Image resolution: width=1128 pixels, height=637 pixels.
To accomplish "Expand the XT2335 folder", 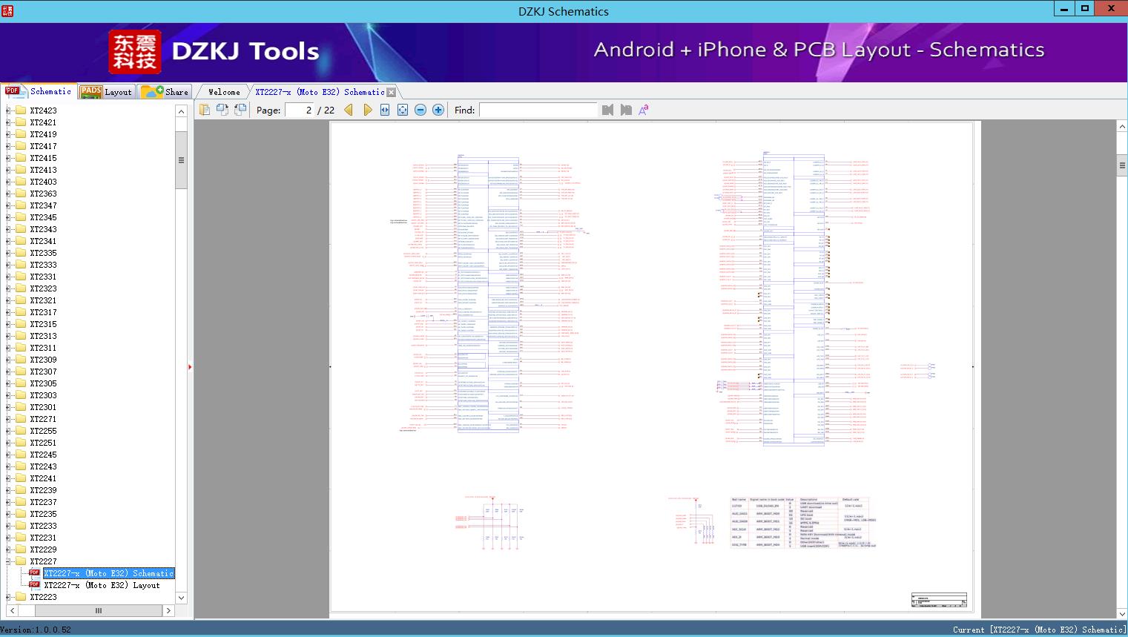I will pos(7,253).
